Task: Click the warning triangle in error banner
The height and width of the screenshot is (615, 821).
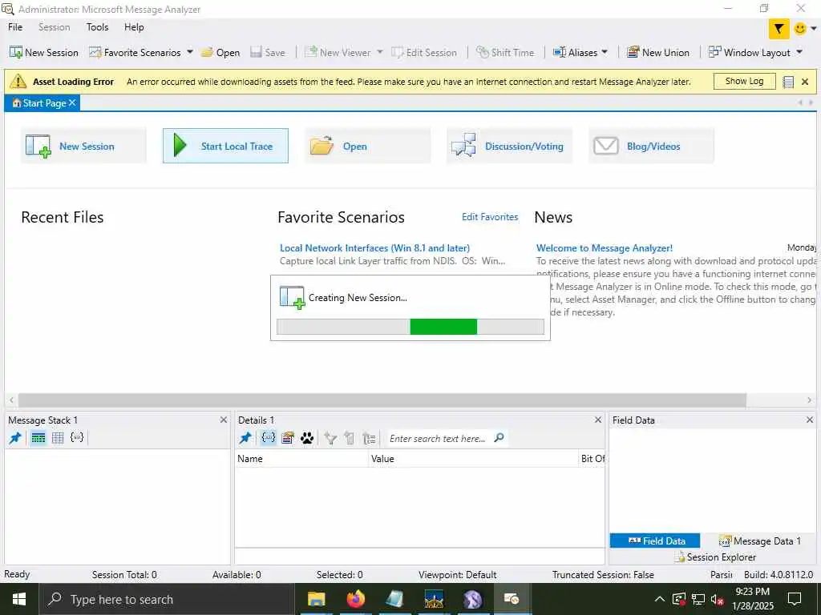Action: (18, 81)
